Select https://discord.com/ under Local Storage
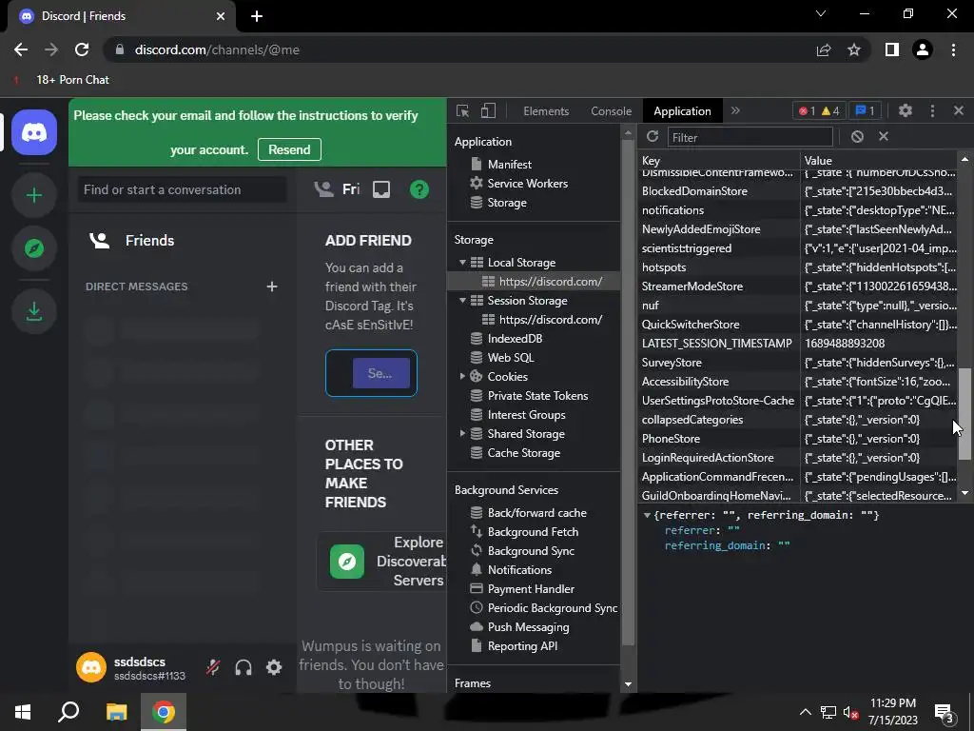Viewport: 974px width, 731px height. [551, 282]
